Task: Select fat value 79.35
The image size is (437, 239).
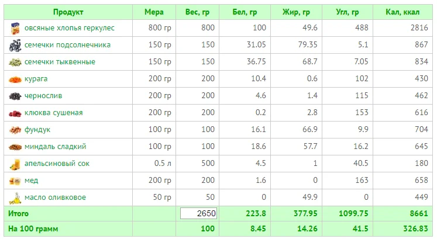Action: [x=308, y=44]
